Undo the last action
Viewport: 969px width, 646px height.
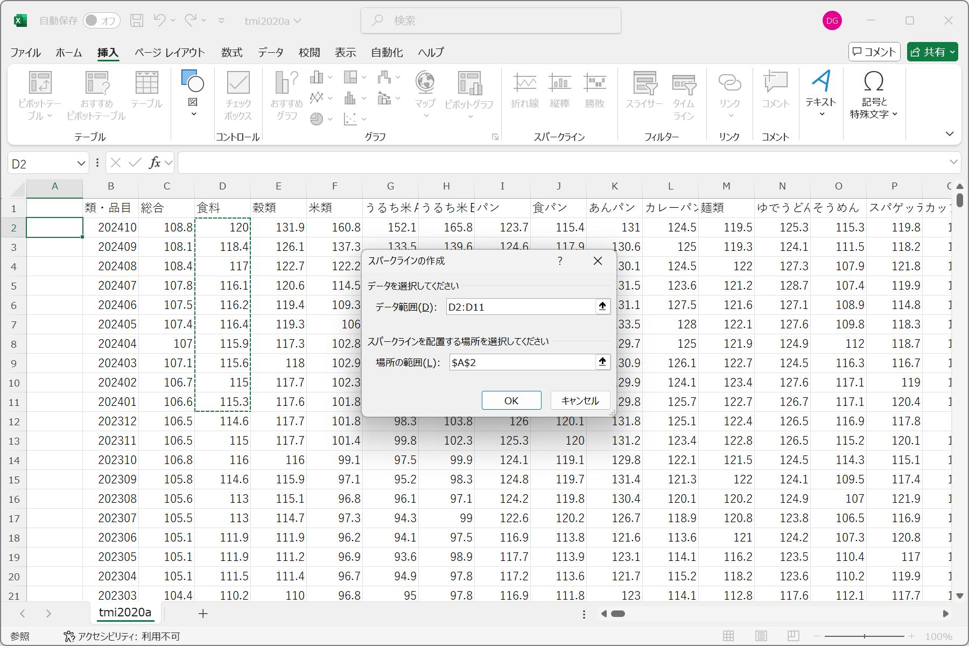159,20
